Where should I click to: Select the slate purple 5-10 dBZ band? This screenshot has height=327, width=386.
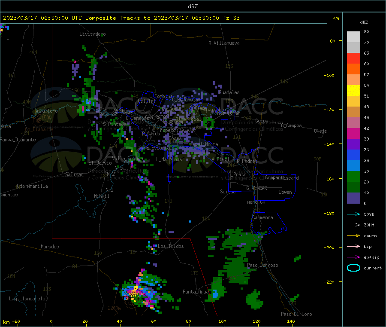coord(353,198)
